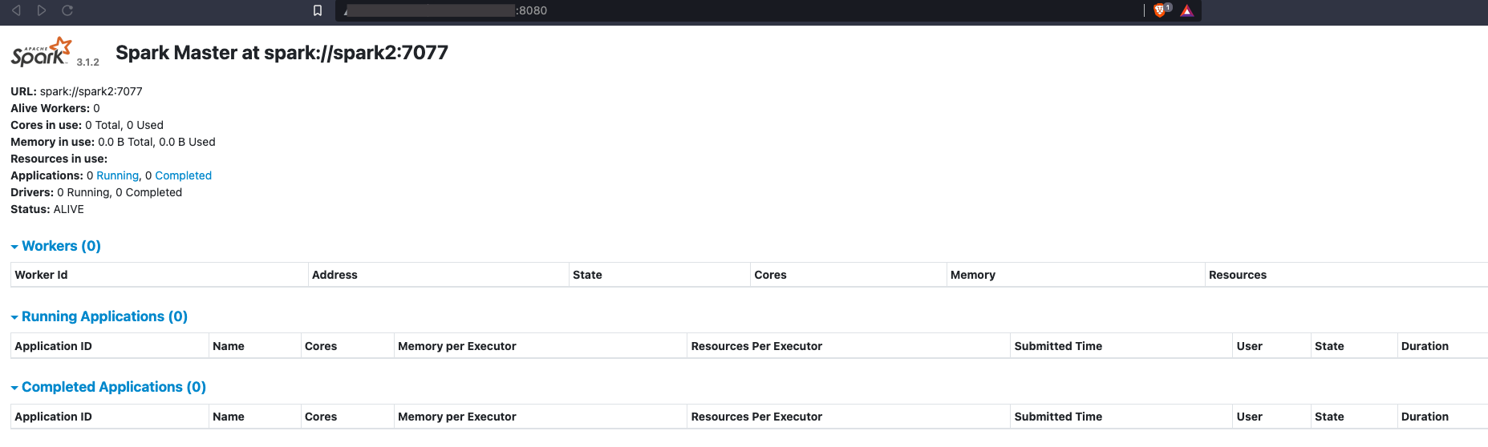This screenshot has width=1488, height=447.
Task: Sort workers table by State header
Action: pos(587,275)
